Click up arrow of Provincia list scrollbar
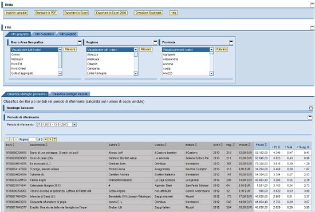Viewport: 315px width, 212px height. (x=211, y=49)
